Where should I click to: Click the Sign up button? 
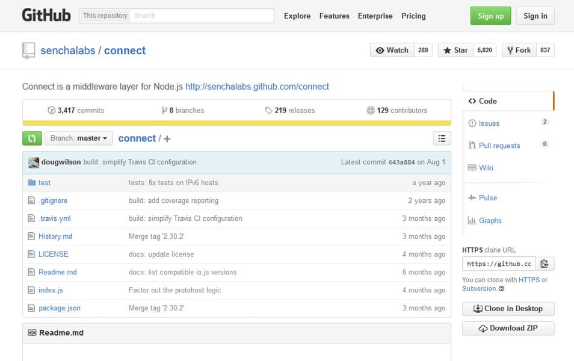[490, 16]
